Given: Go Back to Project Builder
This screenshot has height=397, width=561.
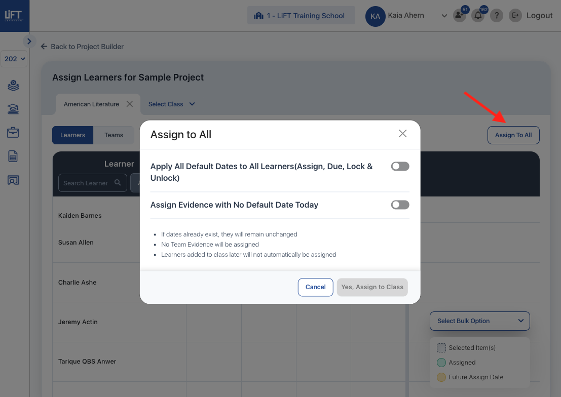Looking at the screenshot, I should pos(82,47).
